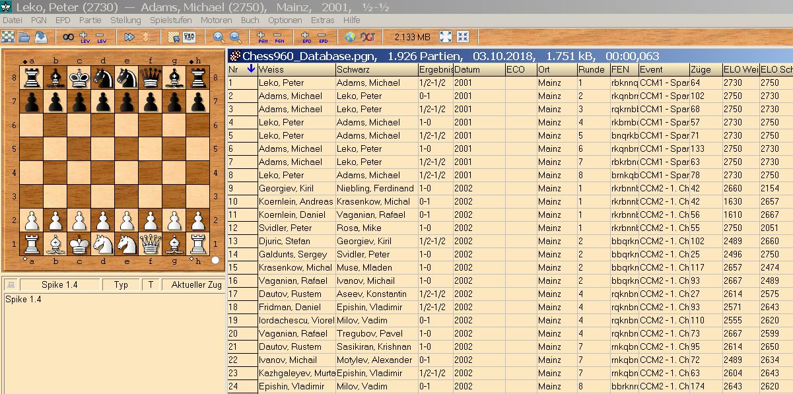Screen dimensions: 793x394
Task: Click the plus PGN icon
Action: (x=262, y=37)
